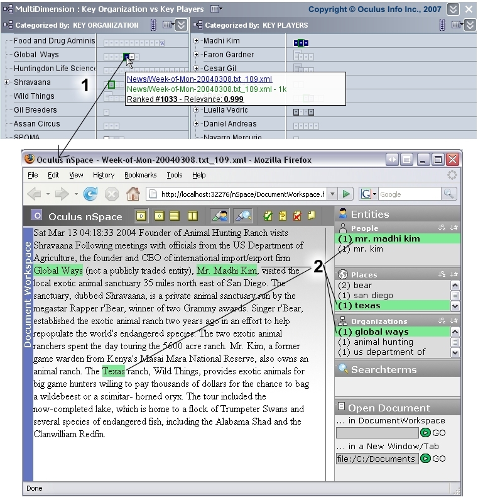The height and width of the screenshot is (502, 478).
Task: Go to the Firefox Home page icon
Action: click(133, 194)
